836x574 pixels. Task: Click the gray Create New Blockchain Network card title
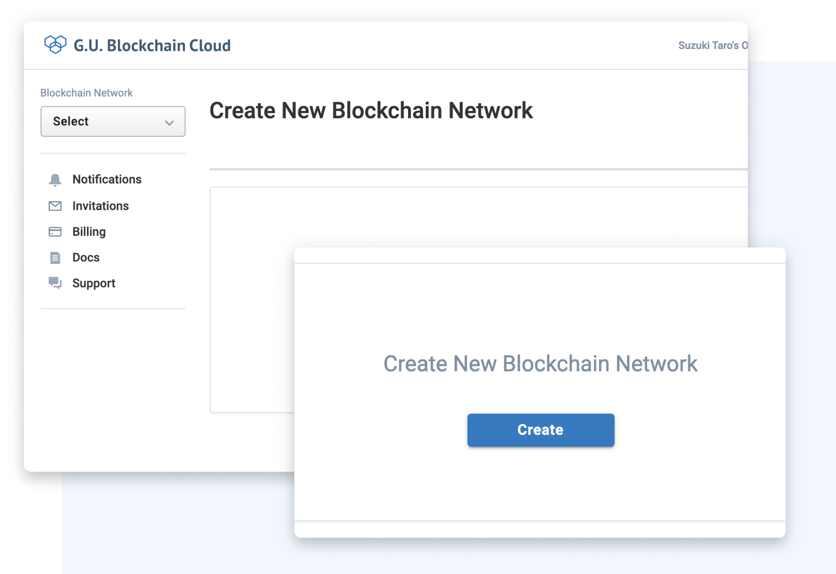540,364
